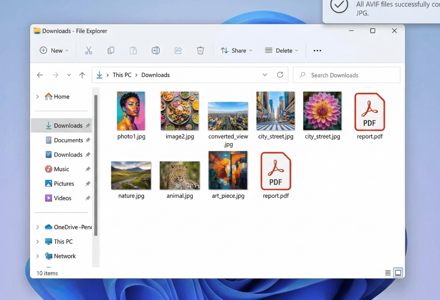Click the search magnifier icon
The width and height of the screenshot is (440, 300).
click(x=302, y=75)
